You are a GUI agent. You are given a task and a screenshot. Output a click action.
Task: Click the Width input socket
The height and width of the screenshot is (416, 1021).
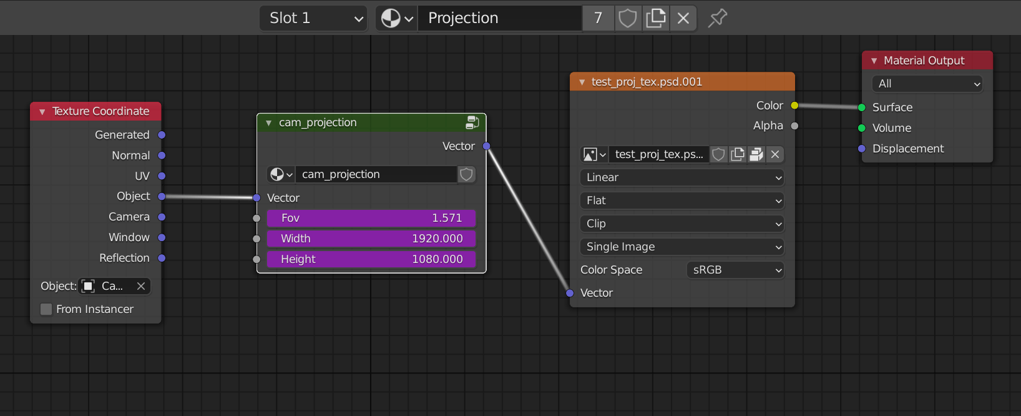point(256,239)
